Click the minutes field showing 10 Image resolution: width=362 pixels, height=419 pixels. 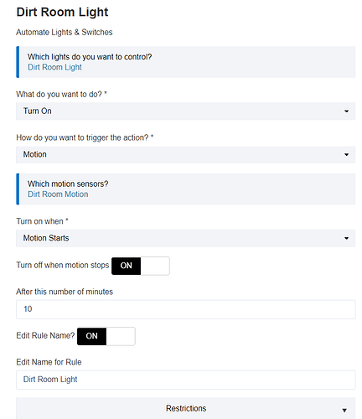(186, 309)
